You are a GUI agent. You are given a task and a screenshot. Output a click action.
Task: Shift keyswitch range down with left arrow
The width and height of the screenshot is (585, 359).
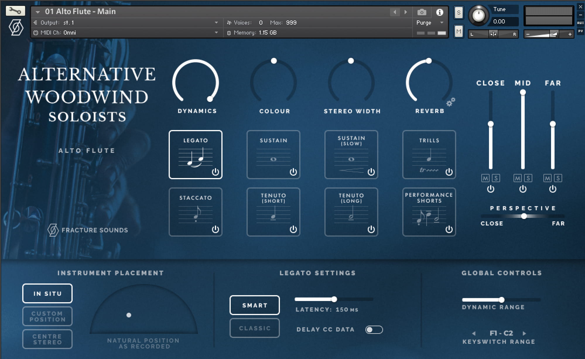pyautogui.click(x=474, y=333)
